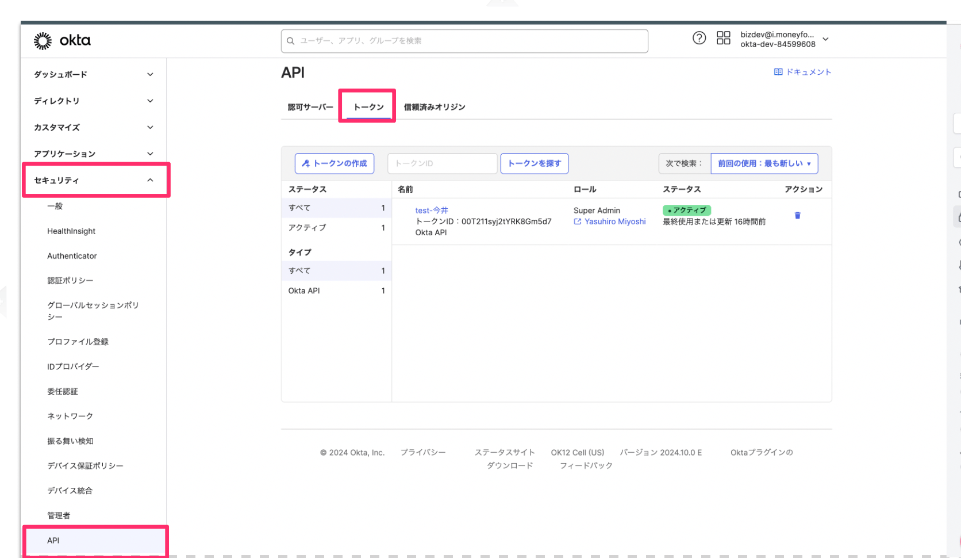Viewport: 961px width, 558px height.
Task: Filter status by すべて
Action: click(336, 208)
